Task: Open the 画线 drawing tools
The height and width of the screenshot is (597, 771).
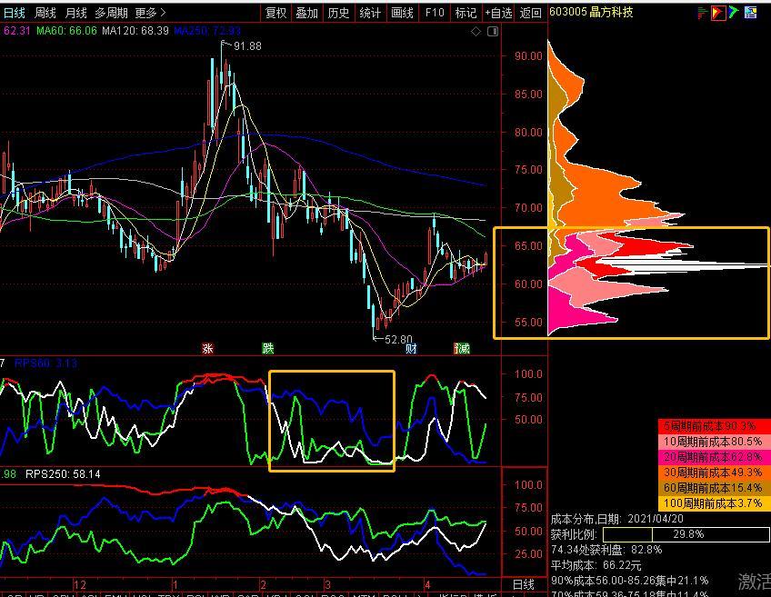Action: click(402, 13)
